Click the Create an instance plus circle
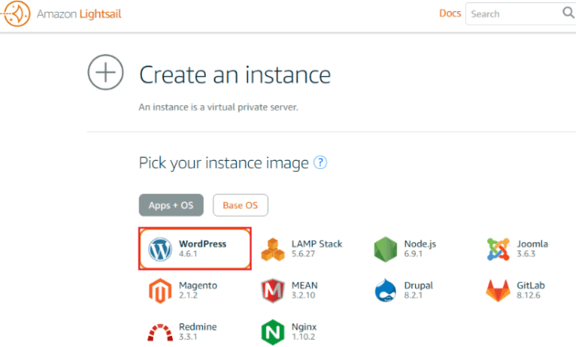The image size is (576, 347). [x=105, y=72]
